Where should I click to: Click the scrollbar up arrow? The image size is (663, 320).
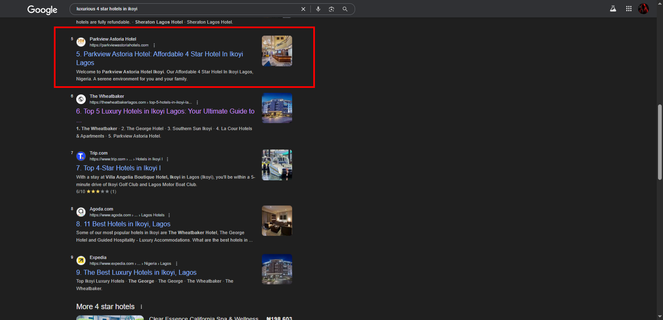(x=660, y=3)
